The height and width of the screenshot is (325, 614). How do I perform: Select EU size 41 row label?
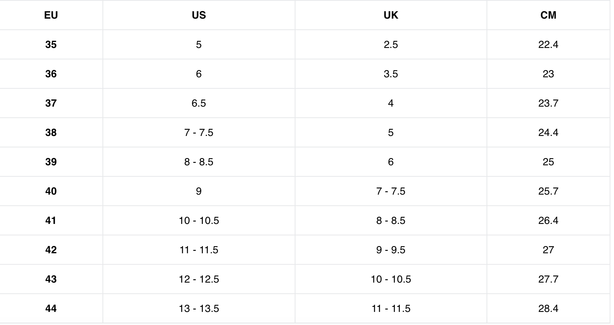[51, 220]
